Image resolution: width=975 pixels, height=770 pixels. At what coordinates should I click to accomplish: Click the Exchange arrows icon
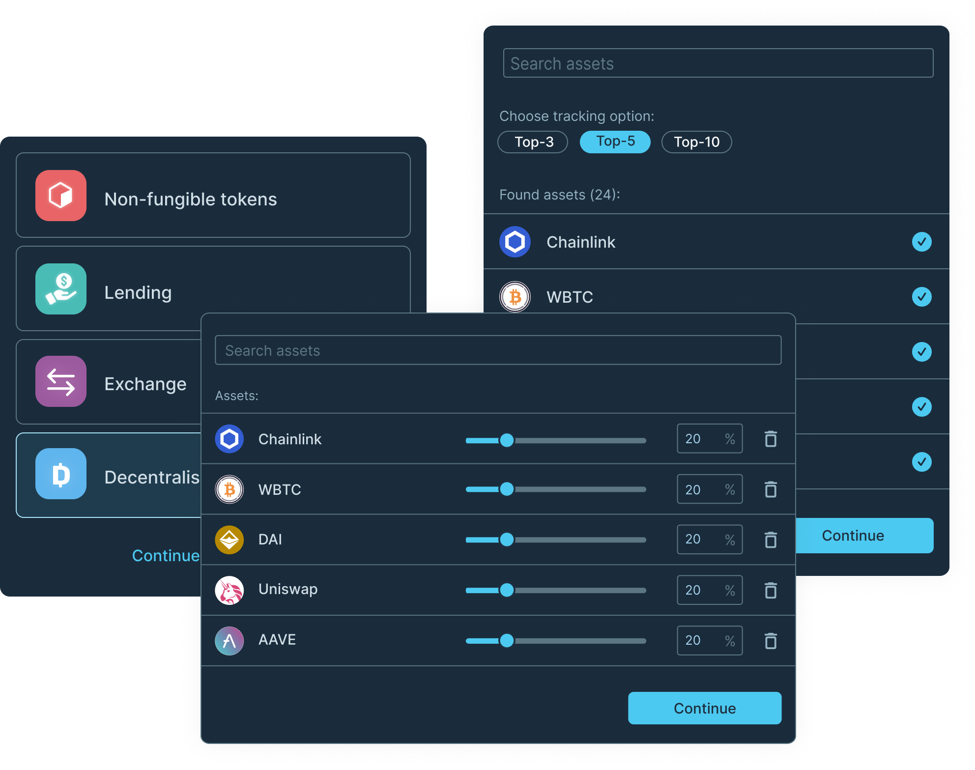[61, 382]
